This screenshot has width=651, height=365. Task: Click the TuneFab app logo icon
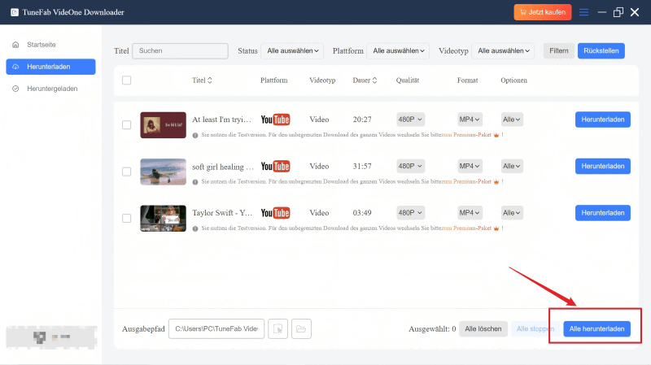point(14,12)
